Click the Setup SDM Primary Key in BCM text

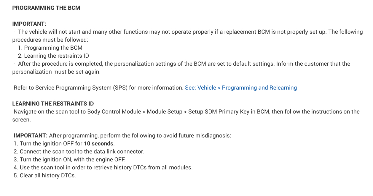[x=229, y=112]
